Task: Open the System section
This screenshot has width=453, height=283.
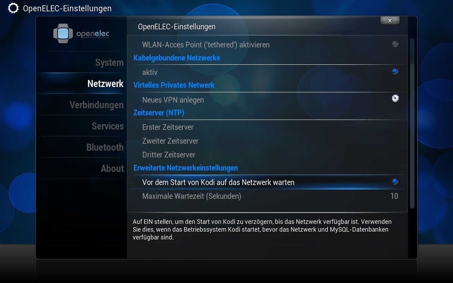Action: (109, 63)
